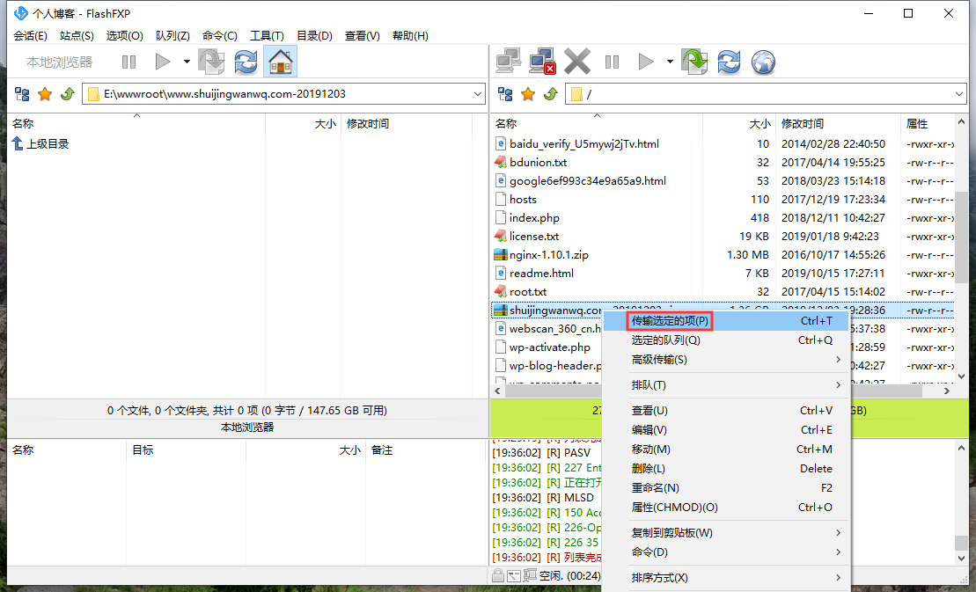Image resolution: width=976 pixels, height=592 pixels.
Task: Click the lock icon in status bar
Action: click(x=498, y=576)
